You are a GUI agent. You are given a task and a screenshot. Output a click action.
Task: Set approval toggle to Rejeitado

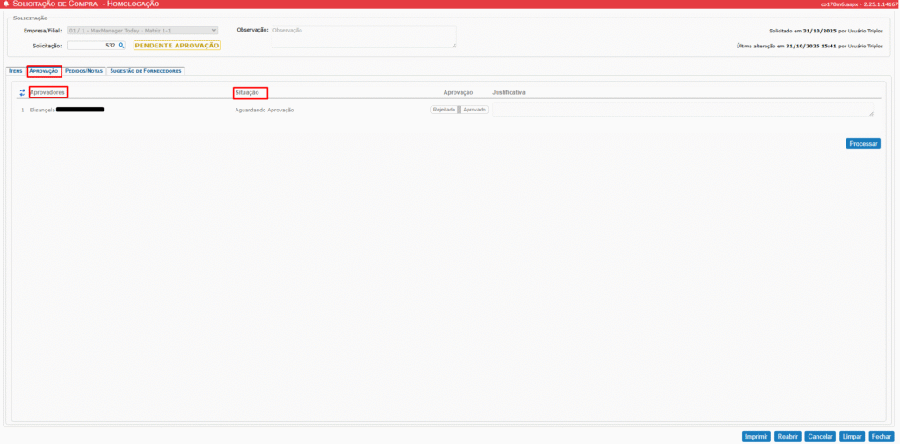click(x=443, y=110)
